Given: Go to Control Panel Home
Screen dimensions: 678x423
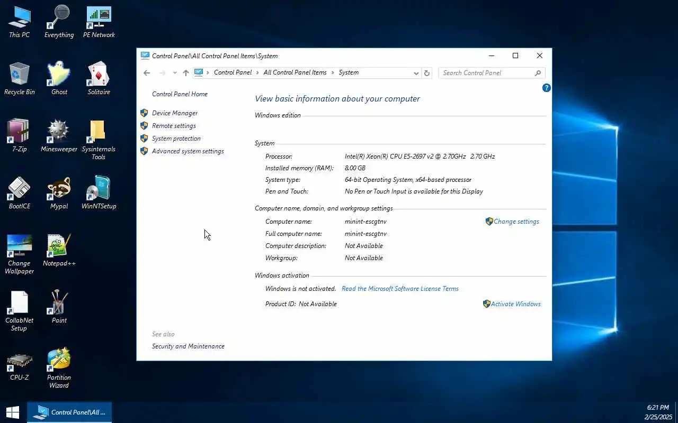Looking at the screenshot, I should tap(180, 94).
